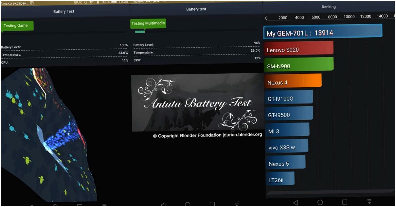Click the 8000 axis label in Ranking

[x=332, y=17]
